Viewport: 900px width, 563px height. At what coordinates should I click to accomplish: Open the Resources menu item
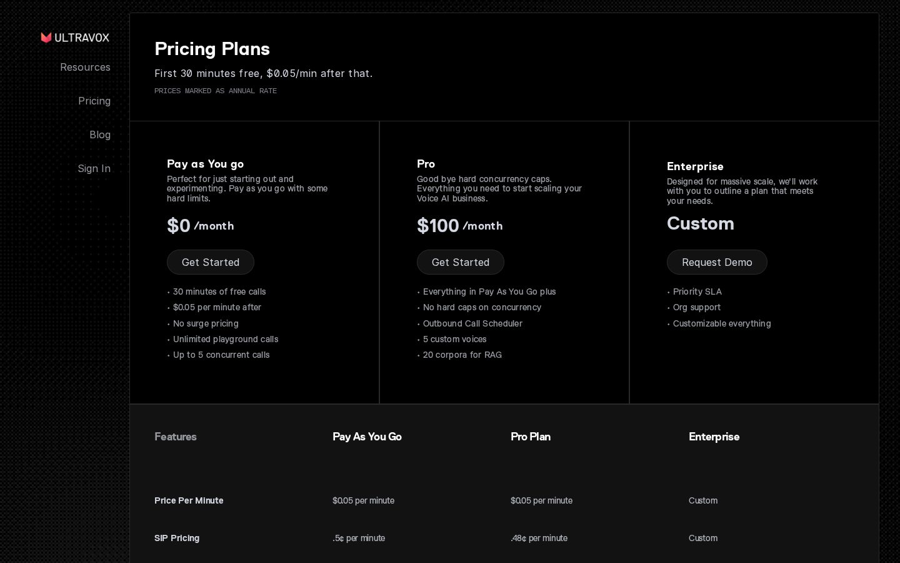(x=85, y=67)
